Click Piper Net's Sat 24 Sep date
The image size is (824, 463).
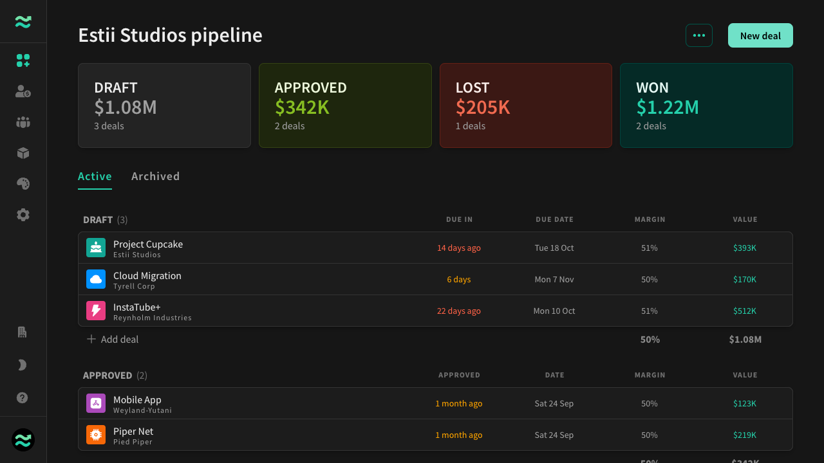554,435
